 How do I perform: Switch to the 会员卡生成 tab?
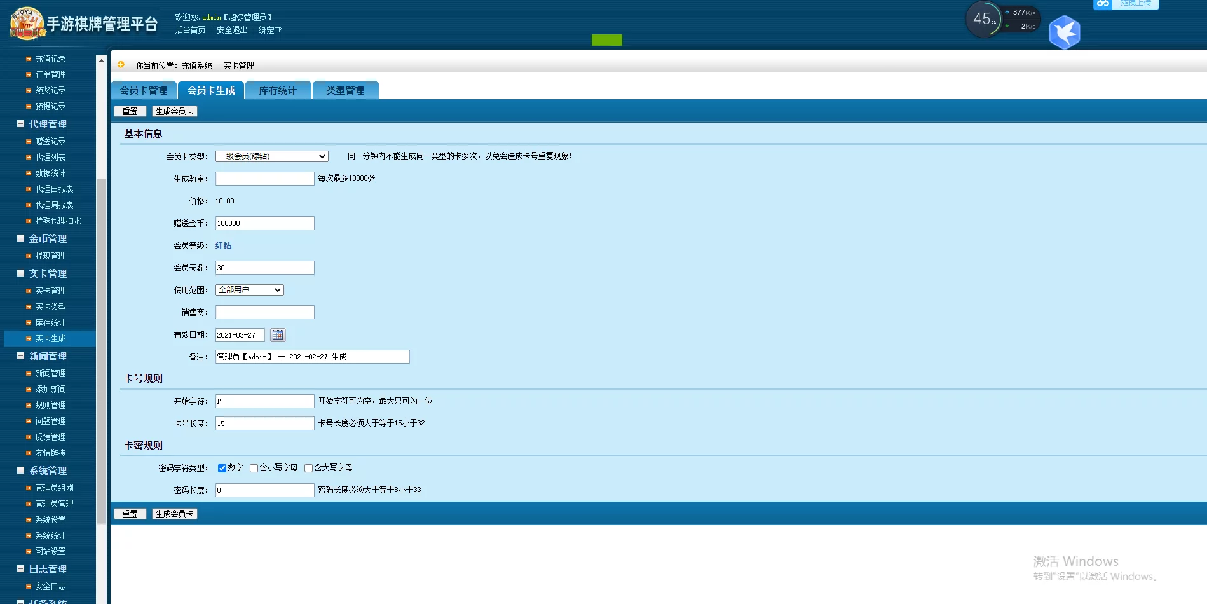coord(211,90)
